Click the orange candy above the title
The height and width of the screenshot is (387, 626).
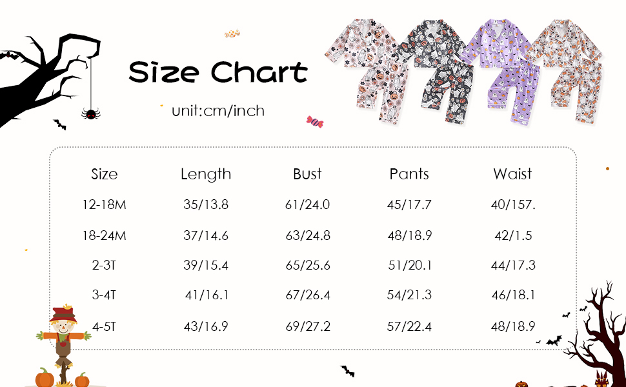pos(232,33)
